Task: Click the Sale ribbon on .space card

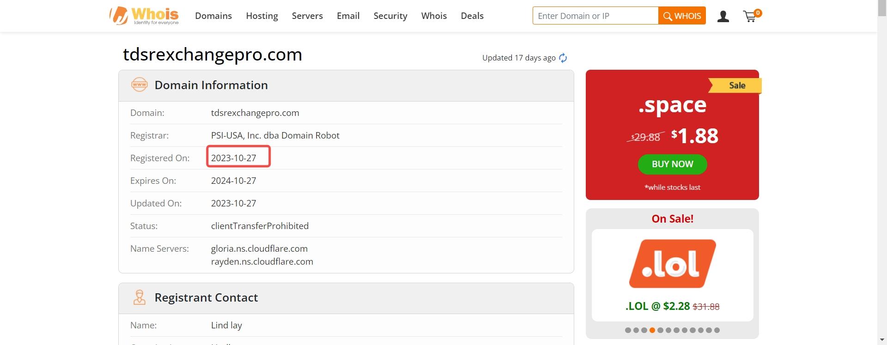Action: click(735, 85)
